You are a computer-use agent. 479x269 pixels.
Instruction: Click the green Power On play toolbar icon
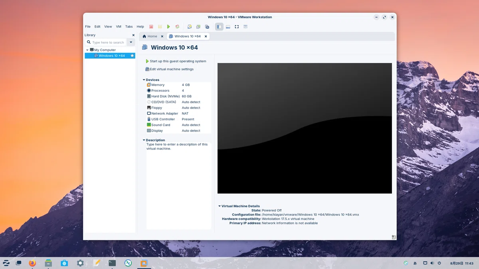[x=168, y=27]
